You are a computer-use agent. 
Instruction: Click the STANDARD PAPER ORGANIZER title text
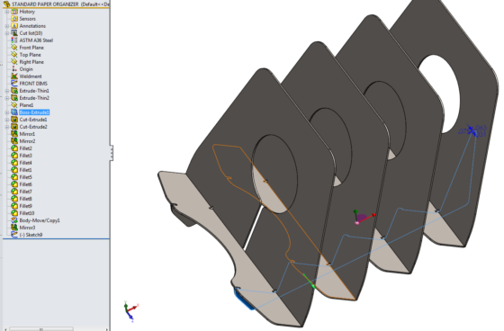45,4
